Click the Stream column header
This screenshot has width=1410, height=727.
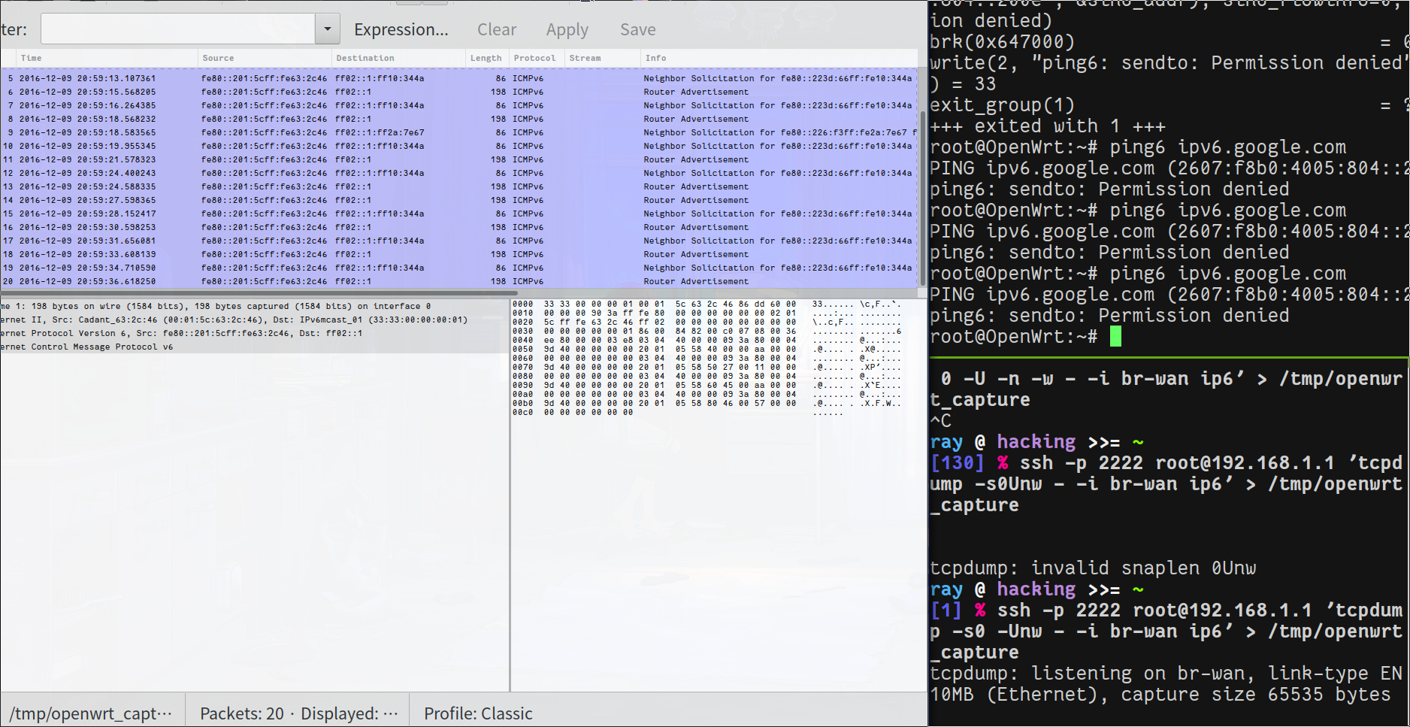click(x=601, y=58)
